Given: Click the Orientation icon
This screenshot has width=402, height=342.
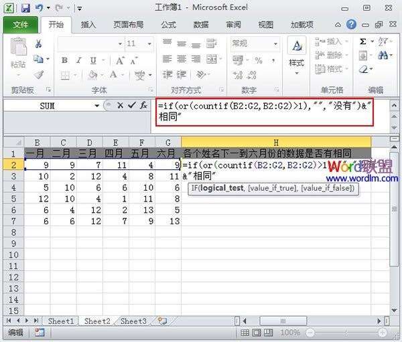Looking at the screenshot, I should 201,74.
